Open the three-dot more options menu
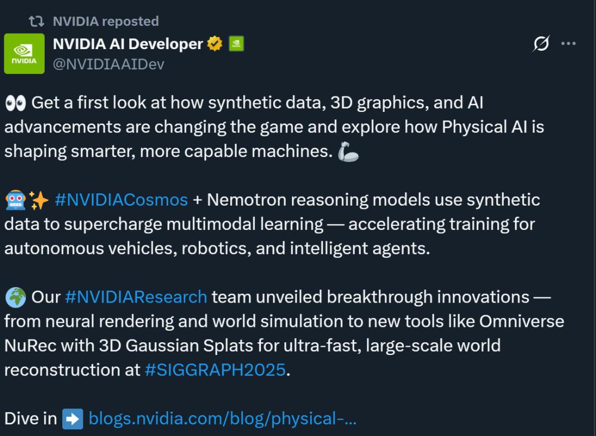This screenshot has width=596, height=436. [x=568, y=44]
